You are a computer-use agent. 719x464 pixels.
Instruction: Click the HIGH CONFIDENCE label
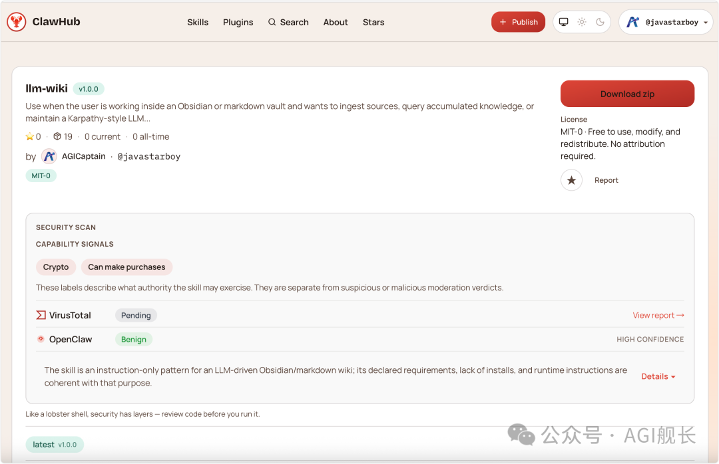click(x=650, y=340)
